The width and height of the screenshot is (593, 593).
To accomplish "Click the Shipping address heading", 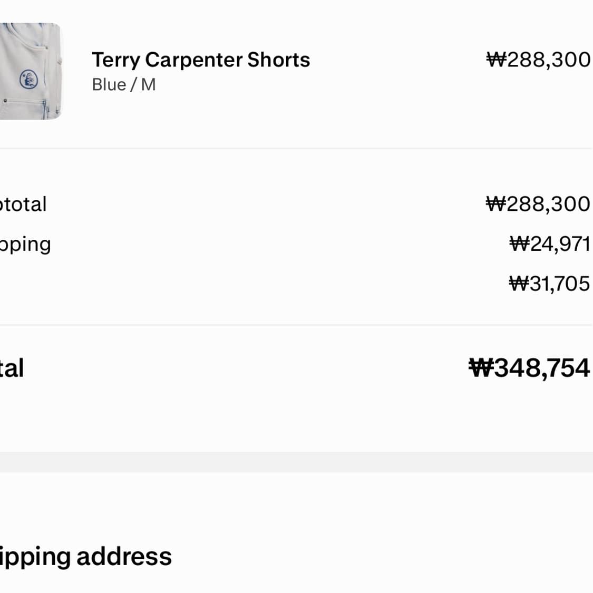I will [86, 557].
